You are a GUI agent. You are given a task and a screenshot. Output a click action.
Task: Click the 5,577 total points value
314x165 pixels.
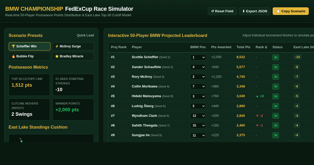coord(241,67)
